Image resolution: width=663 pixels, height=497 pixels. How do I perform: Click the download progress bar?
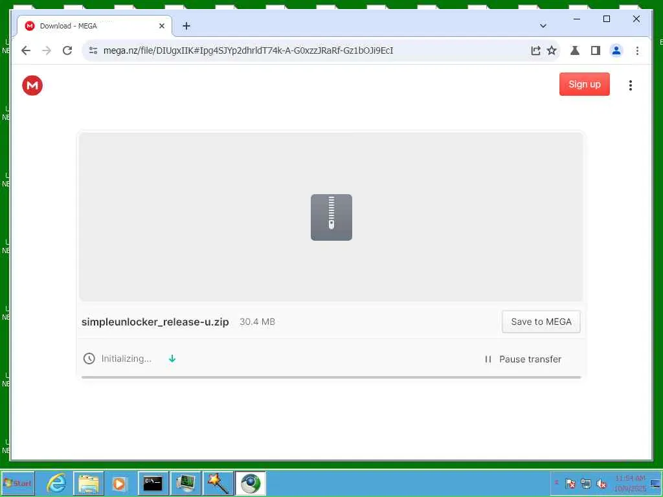331,377
